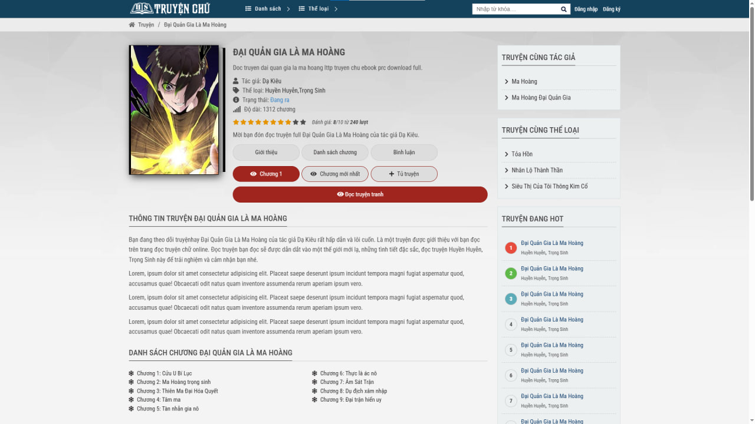
Task: Click rank 1 red badge in hot list
Action: (511, 248)
